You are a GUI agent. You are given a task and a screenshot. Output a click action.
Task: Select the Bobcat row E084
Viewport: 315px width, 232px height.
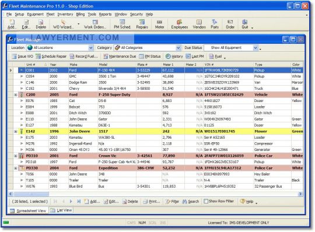tap(156, 107)
